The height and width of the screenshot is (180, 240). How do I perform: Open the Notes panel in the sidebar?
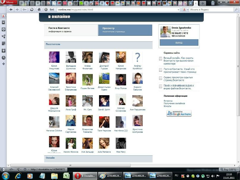[x=3, y=44]
